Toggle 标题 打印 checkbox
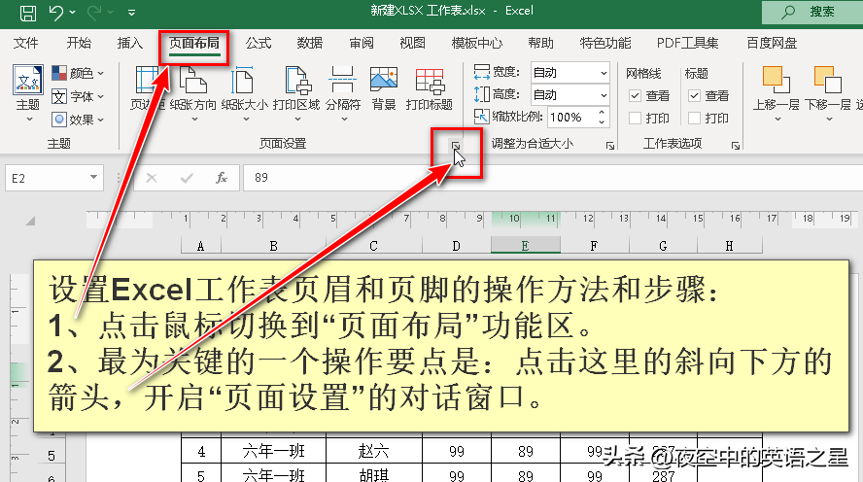This screenshot has height=482, width=863. tap(695, 119)
